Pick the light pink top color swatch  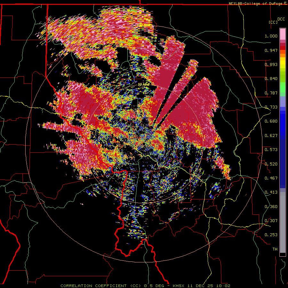pos(283,34)
